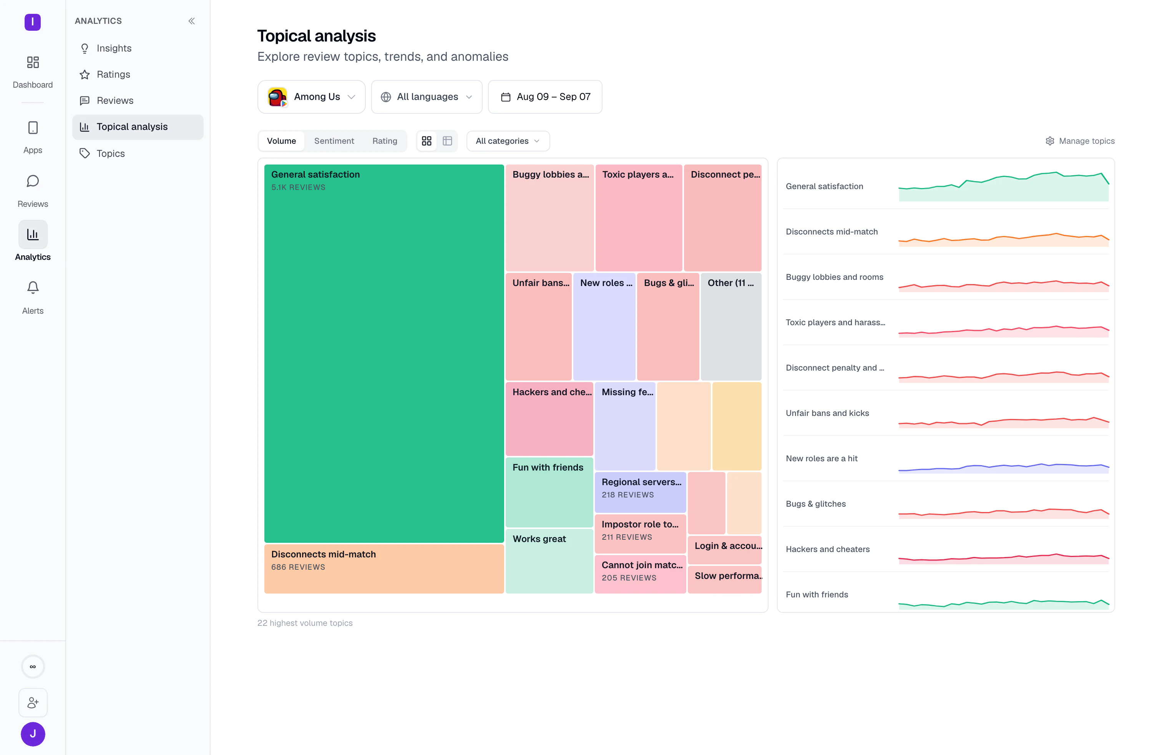Select New roles purple treemap tile
1162x755 pixels.
[604, 327]
